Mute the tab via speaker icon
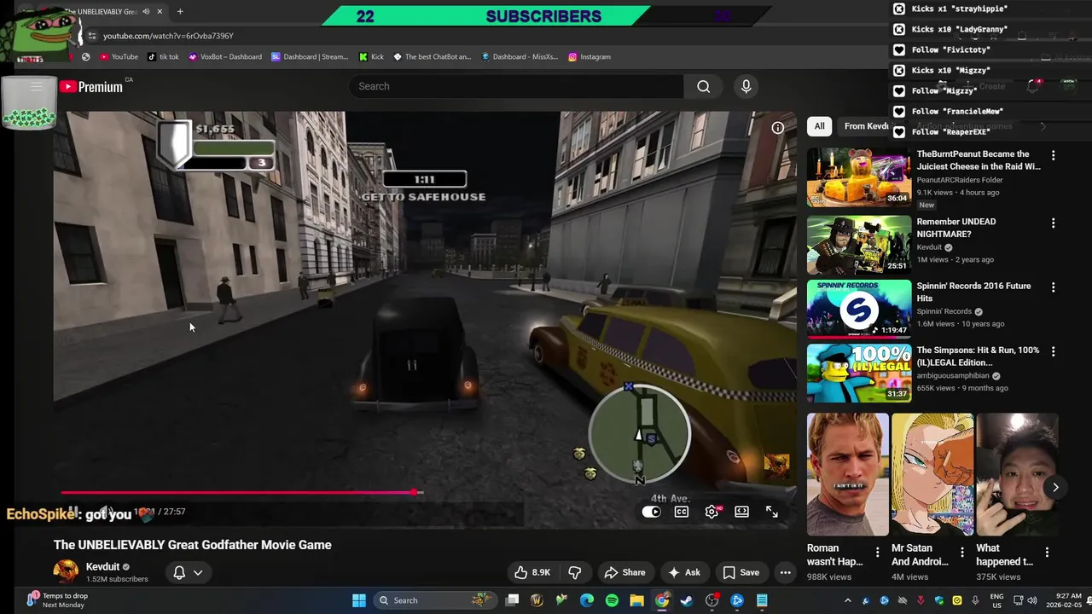Viewport: 1092px width, 614px height. tap(146, 12)
